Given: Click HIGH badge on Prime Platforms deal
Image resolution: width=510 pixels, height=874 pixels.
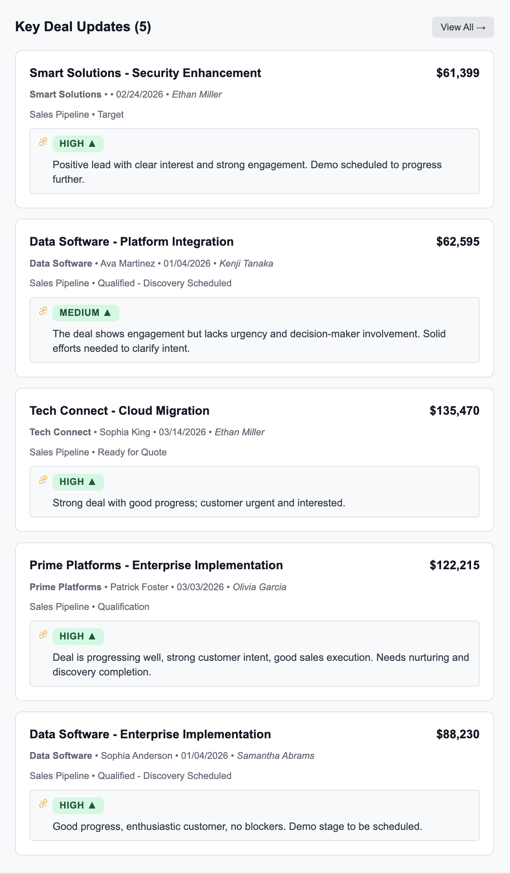Looking at the screenshot, I should pyautogui.click(x=78, y=636).
